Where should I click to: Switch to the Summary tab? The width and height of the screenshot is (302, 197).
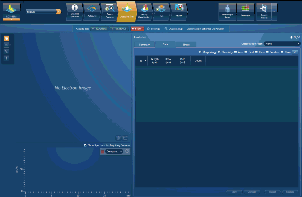point(144,45)
